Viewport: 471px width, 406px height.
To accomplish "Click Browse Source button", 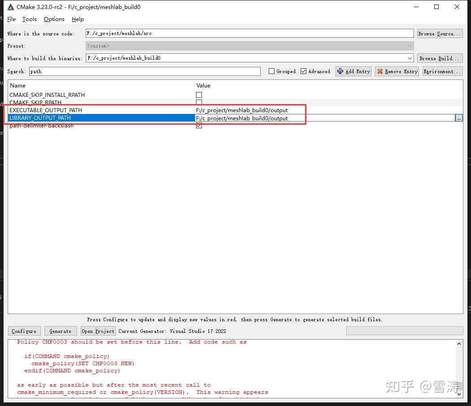I will (x=440, y=33).
